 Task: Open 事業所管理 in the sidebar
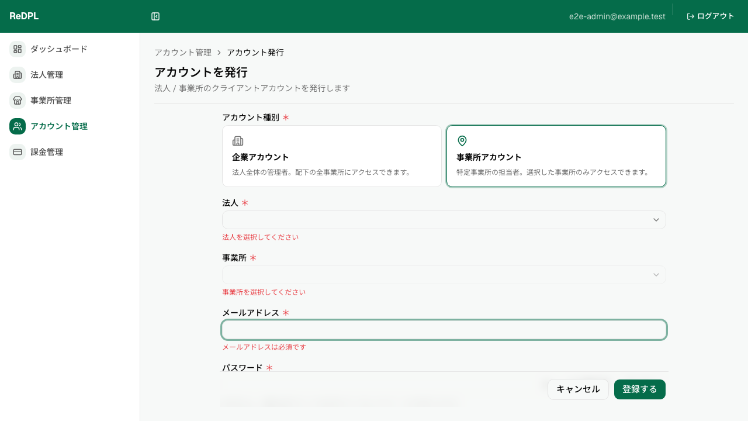(x=70, y=101)
